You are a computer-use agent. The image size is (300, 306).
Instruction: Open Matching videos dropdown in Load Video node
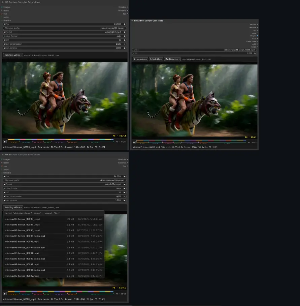(172, 59)
